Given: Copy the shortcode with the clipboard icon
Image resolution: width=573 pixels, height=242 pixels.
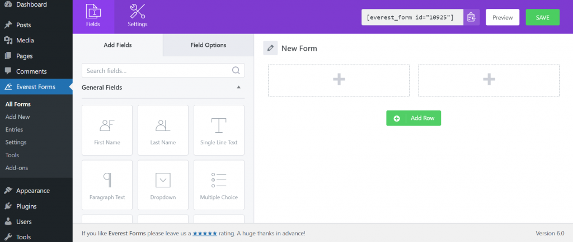Looking at the screenshot, I should [x=471, y=17].
